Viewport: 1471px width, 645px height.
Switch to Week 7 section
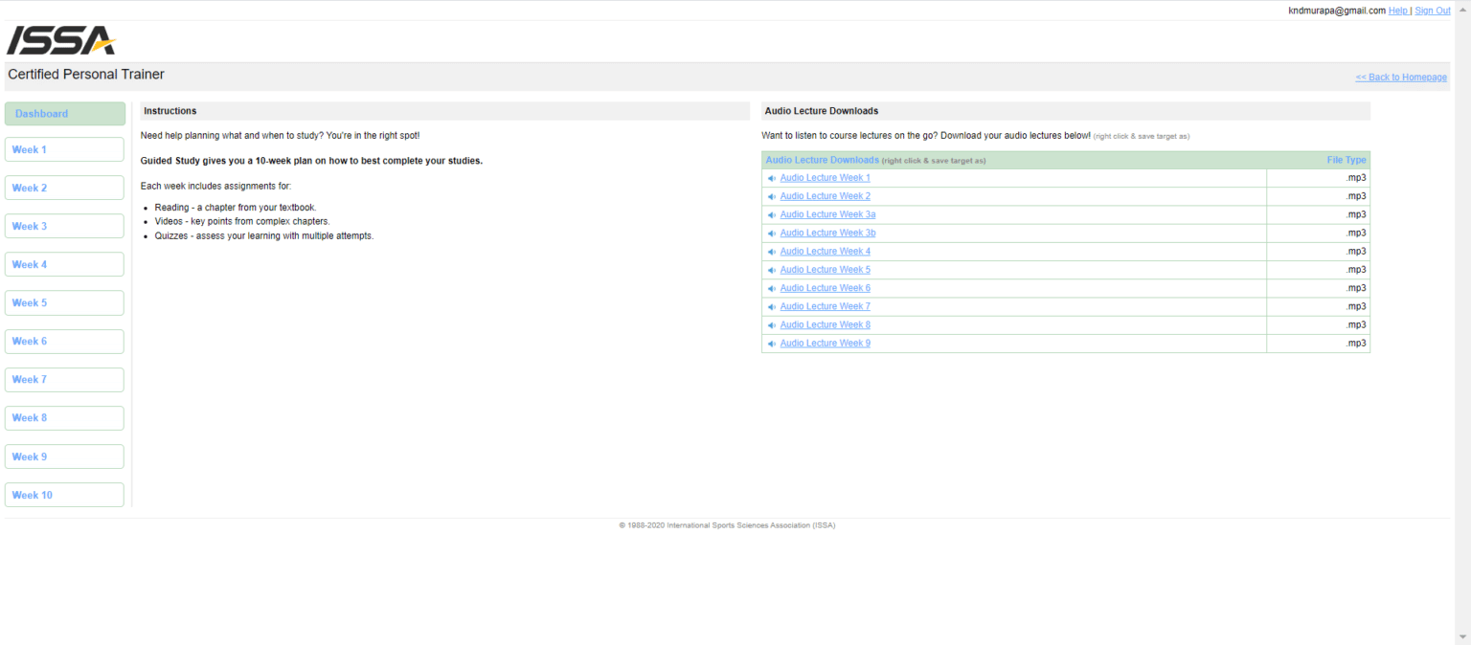point(64,380)
